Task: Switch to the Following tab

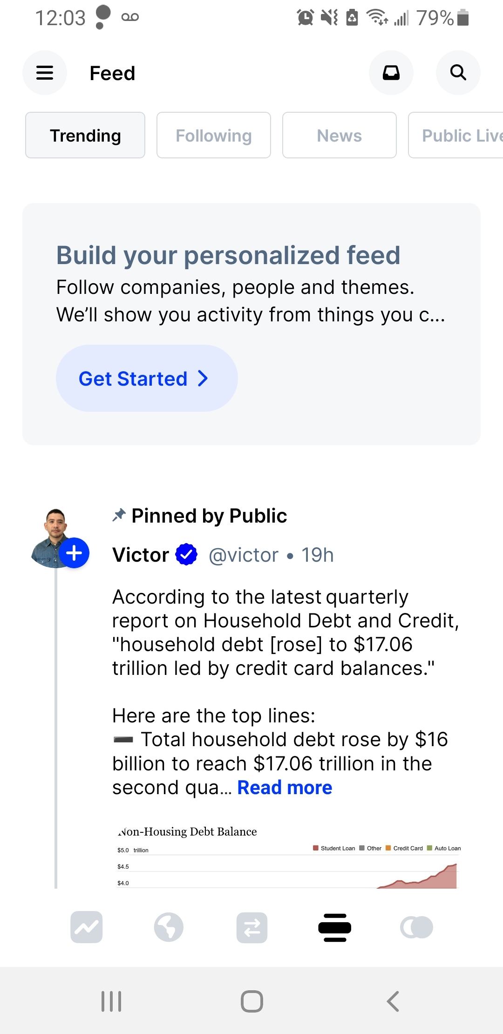Action: click(214, 136)
